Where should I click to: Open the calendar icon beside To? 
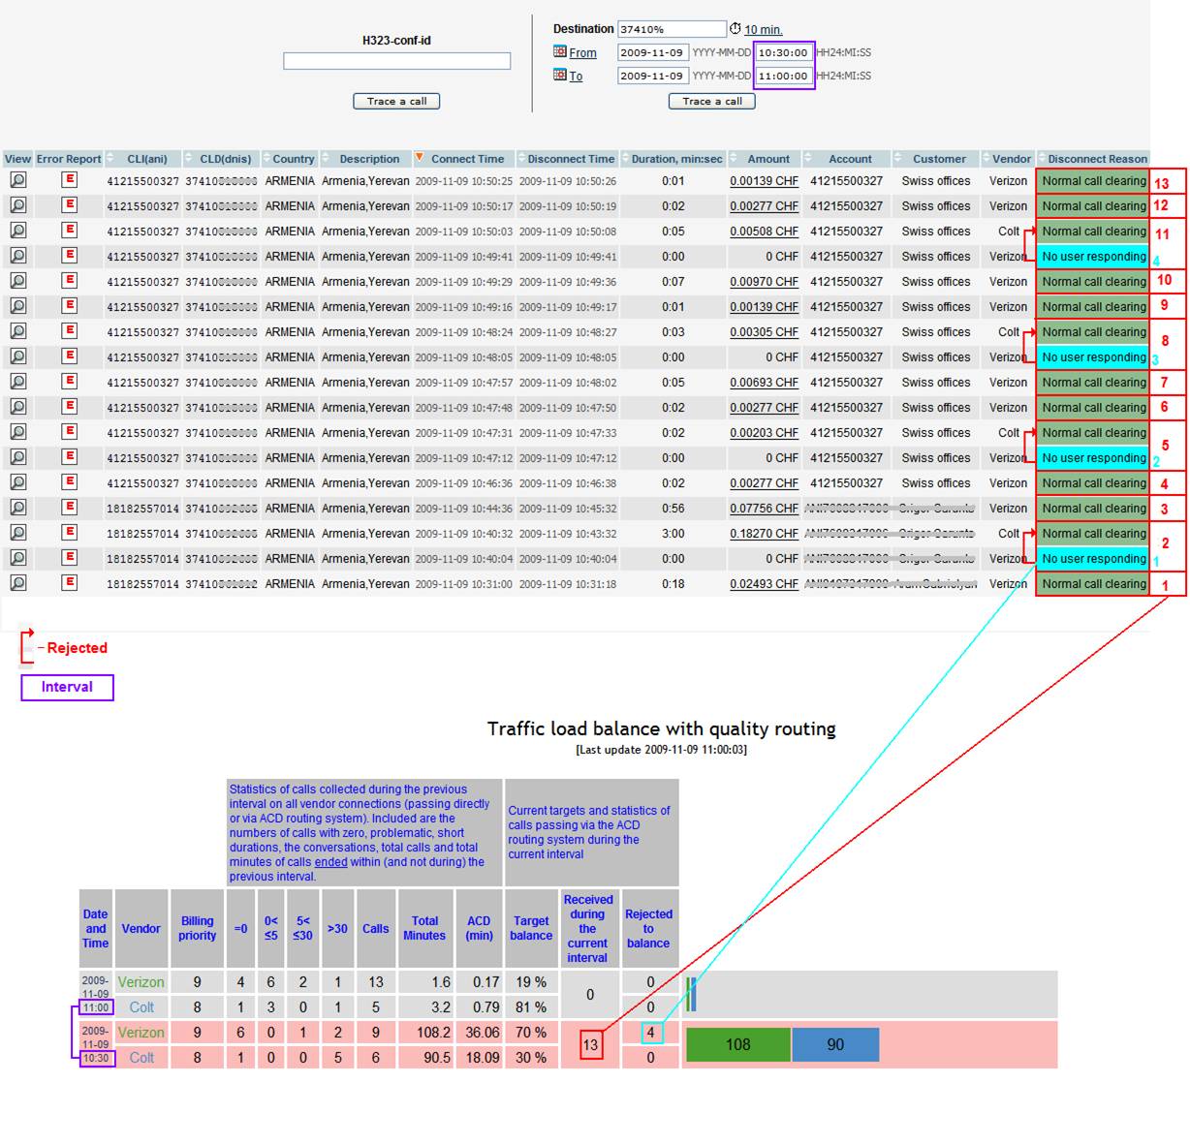(x=560, y=76)
